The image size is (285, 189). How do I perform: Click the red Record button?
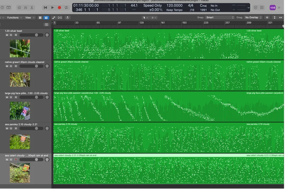(59, 8)
